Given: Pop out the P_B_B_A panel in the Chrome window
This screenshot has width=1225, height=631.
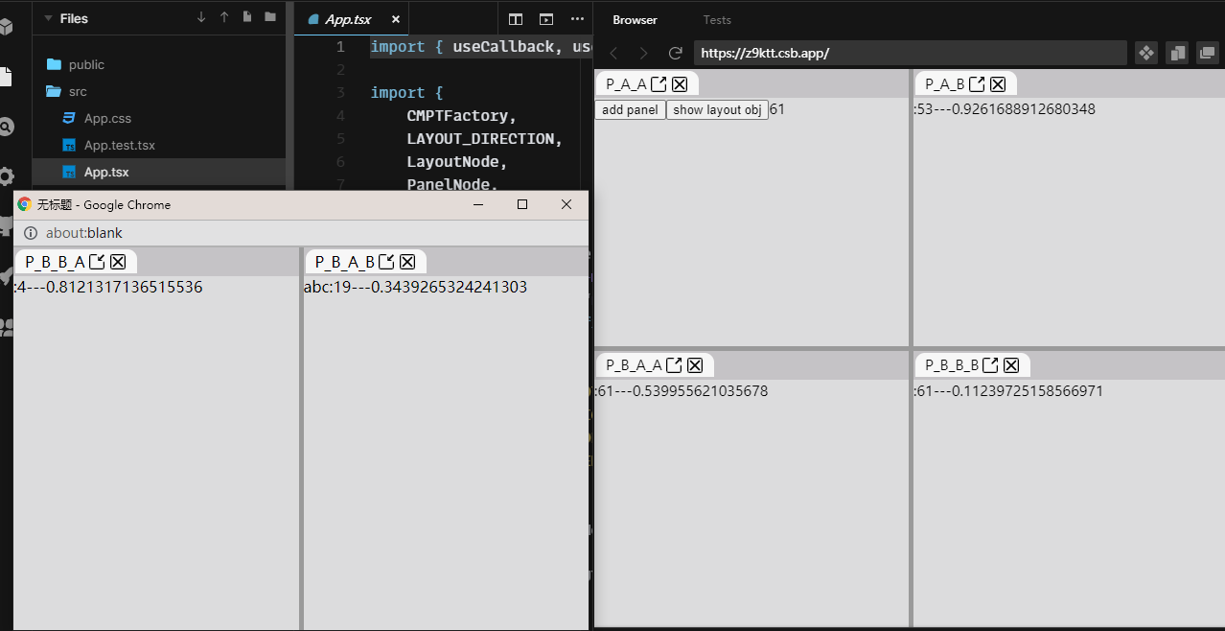Looking at the screenshot, I should tap(97, 262).
